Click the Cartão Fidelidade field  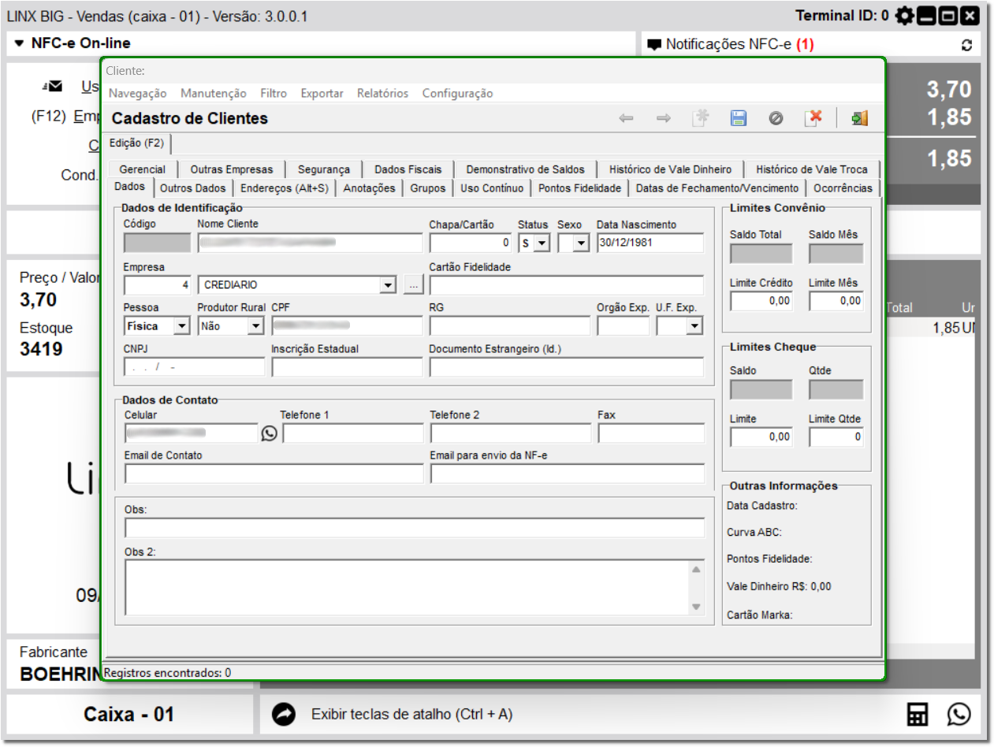coord(566,285)
